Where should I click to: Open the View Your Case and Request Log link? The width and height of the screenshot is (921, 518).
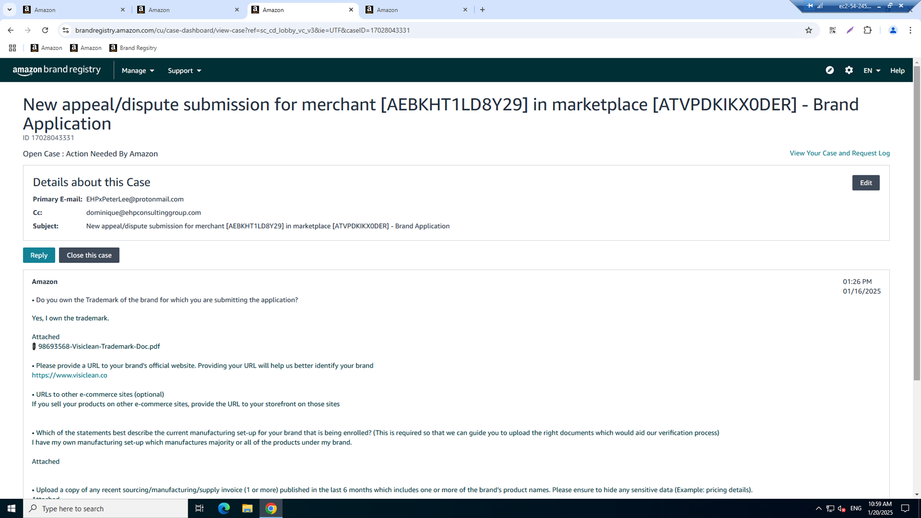[x=839, y=153]
